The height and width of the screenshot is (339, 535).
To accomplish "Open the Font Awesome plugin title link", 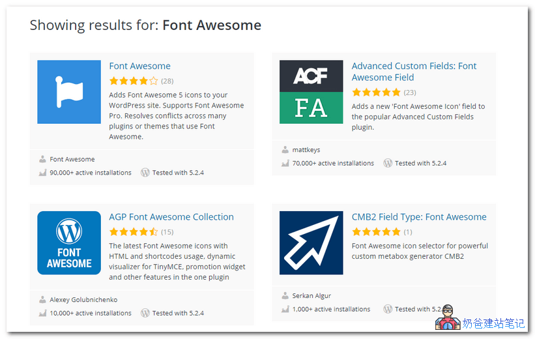I will point(139,66).
